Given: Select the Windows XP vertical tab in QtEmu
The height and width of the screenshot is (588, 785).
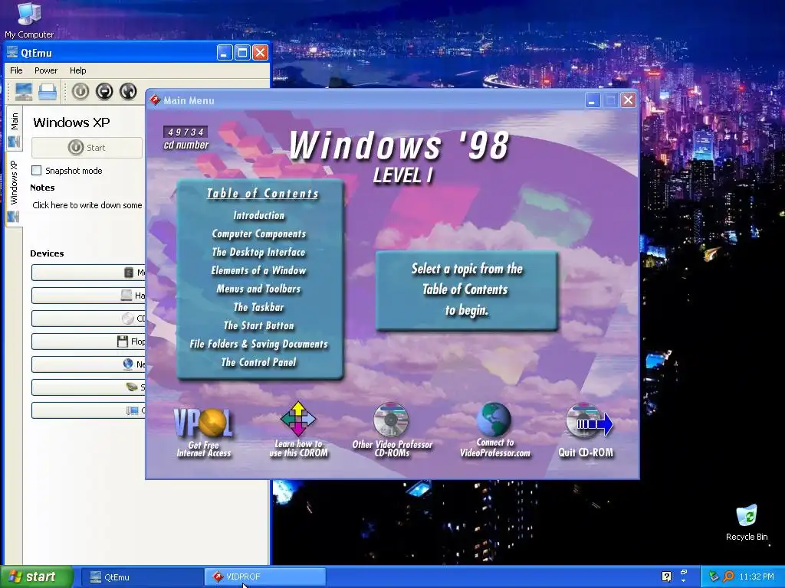Looking at the screenshot, I should (x=14, y=189).
